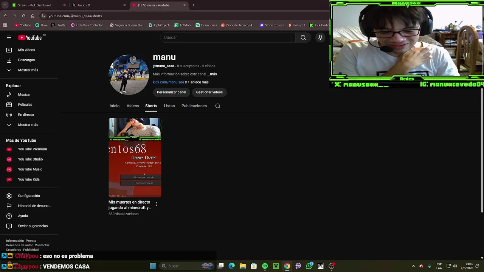Image resolution: width=484 pixels, height=272 pixels.
Task: Open Historial de denuncias
Action: [x=34, y=206]
